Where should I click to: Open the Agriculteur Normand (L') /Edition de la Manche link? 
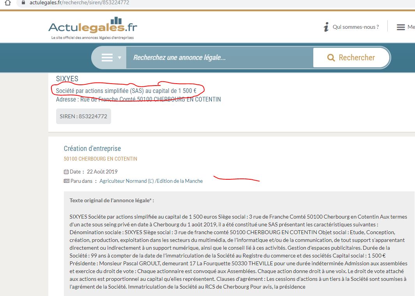[151, 181]
